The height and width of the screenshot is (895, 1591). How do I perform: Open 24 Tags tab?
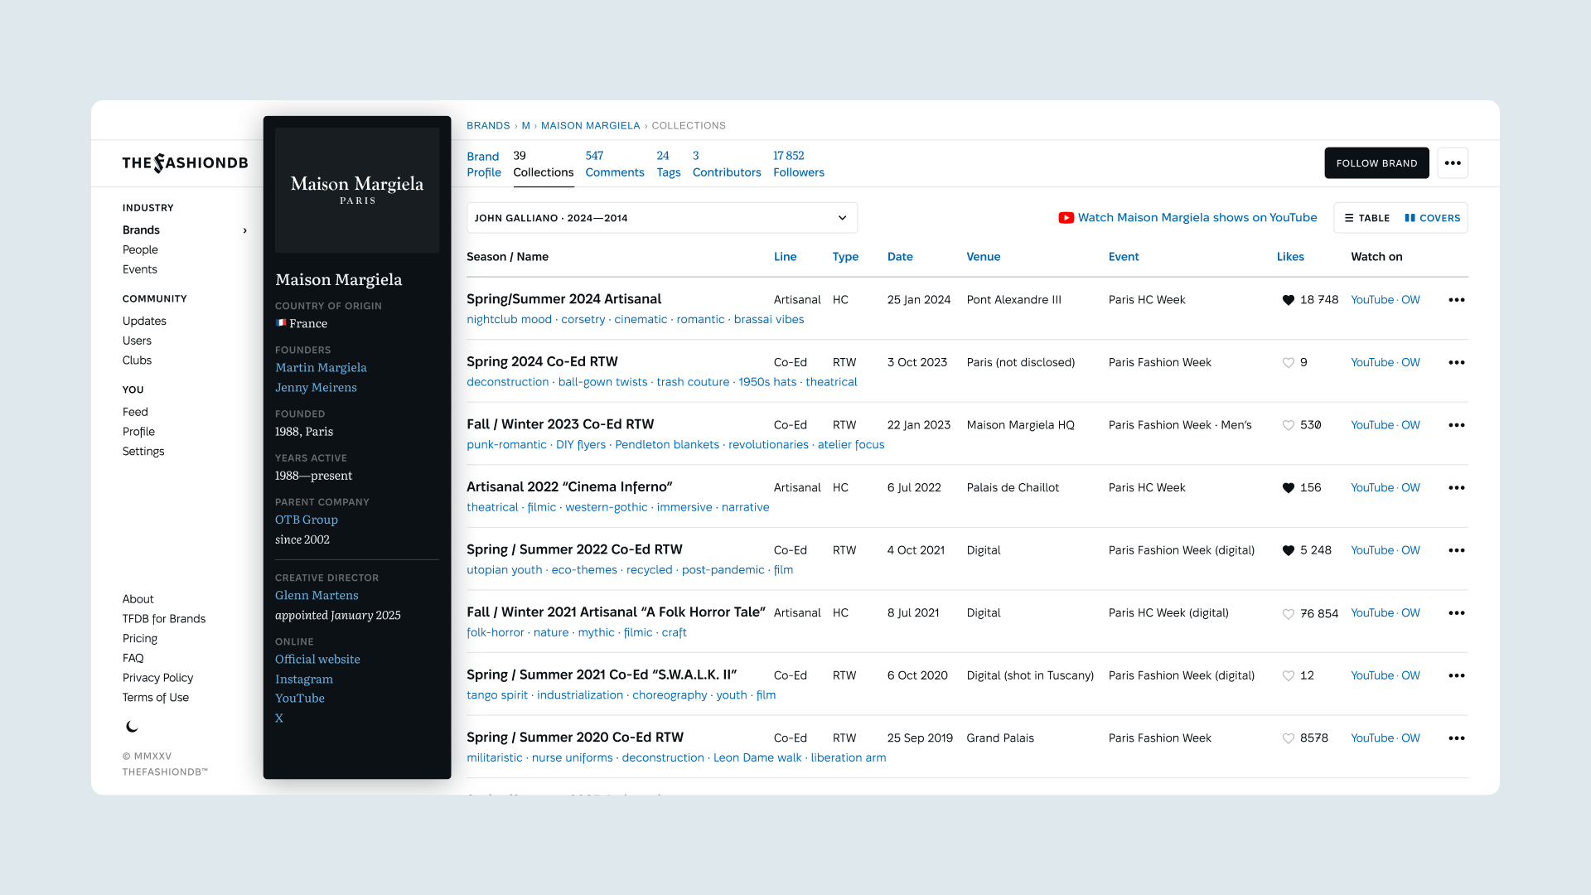point(668,164)
